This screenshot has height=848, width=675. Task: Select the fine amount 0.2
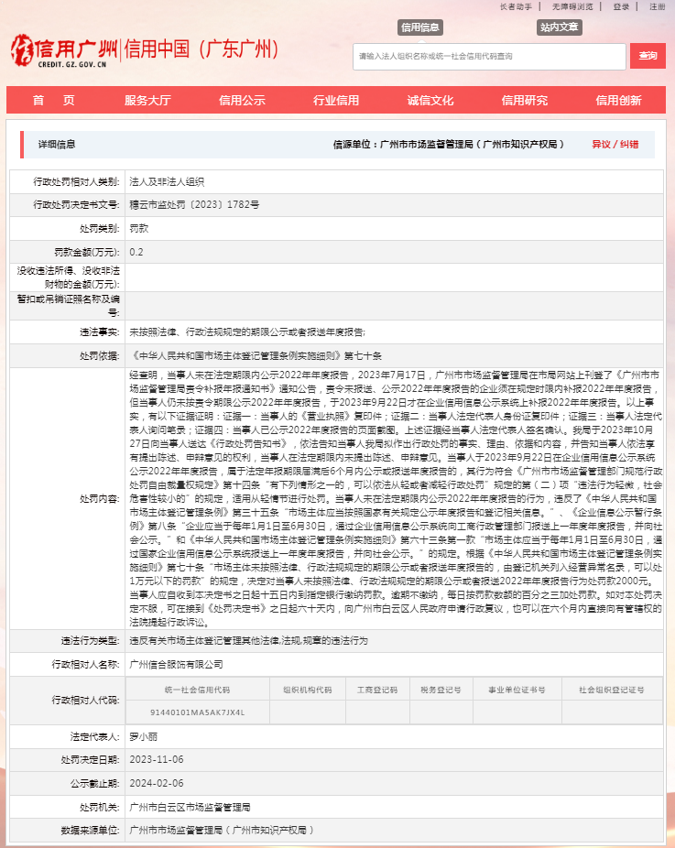pos(136,252)
